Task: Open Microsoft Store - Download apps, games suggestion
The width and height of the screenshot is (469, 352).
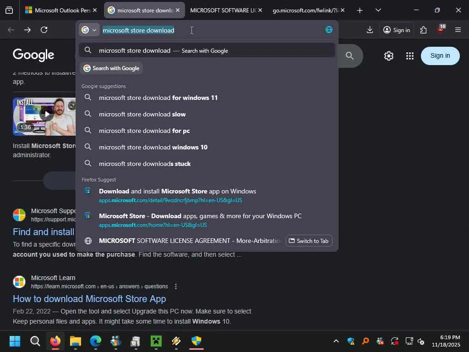Action: [207, 220]
